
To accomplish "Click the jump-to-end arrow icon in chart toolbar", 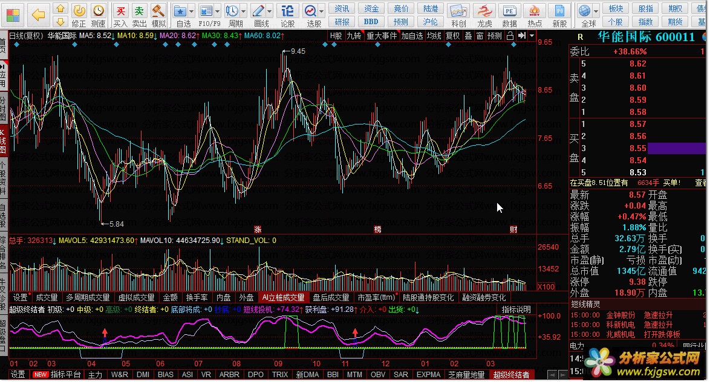I will 522,36.
